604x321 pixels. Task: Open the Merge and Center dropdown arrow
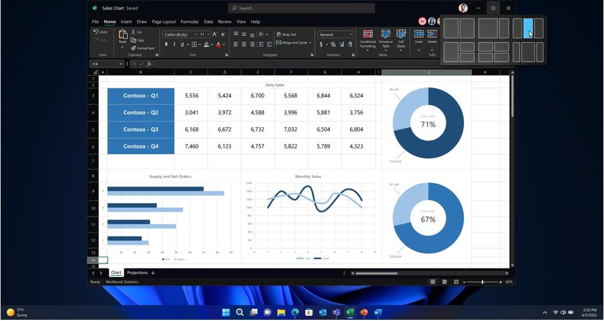tap(310, 42)
